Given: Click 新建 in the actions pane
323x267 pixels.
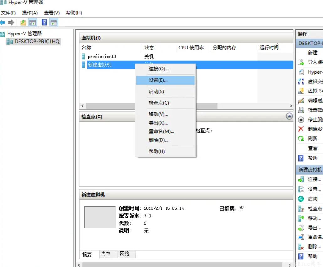Looking at the screenshot, I should 312,53.
